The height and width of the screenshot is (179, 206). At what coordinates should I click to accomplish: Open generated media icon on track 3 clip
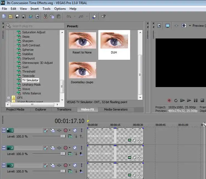[130, 175]
